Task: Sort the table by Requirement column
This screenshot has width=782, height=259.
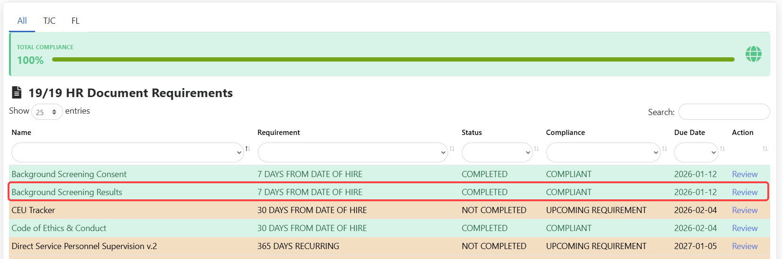Action: [x=452, y=149]
